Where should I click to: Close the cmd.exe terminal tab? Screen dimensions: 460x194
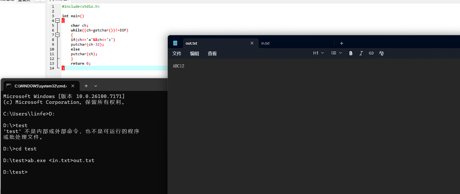point(73,86)
